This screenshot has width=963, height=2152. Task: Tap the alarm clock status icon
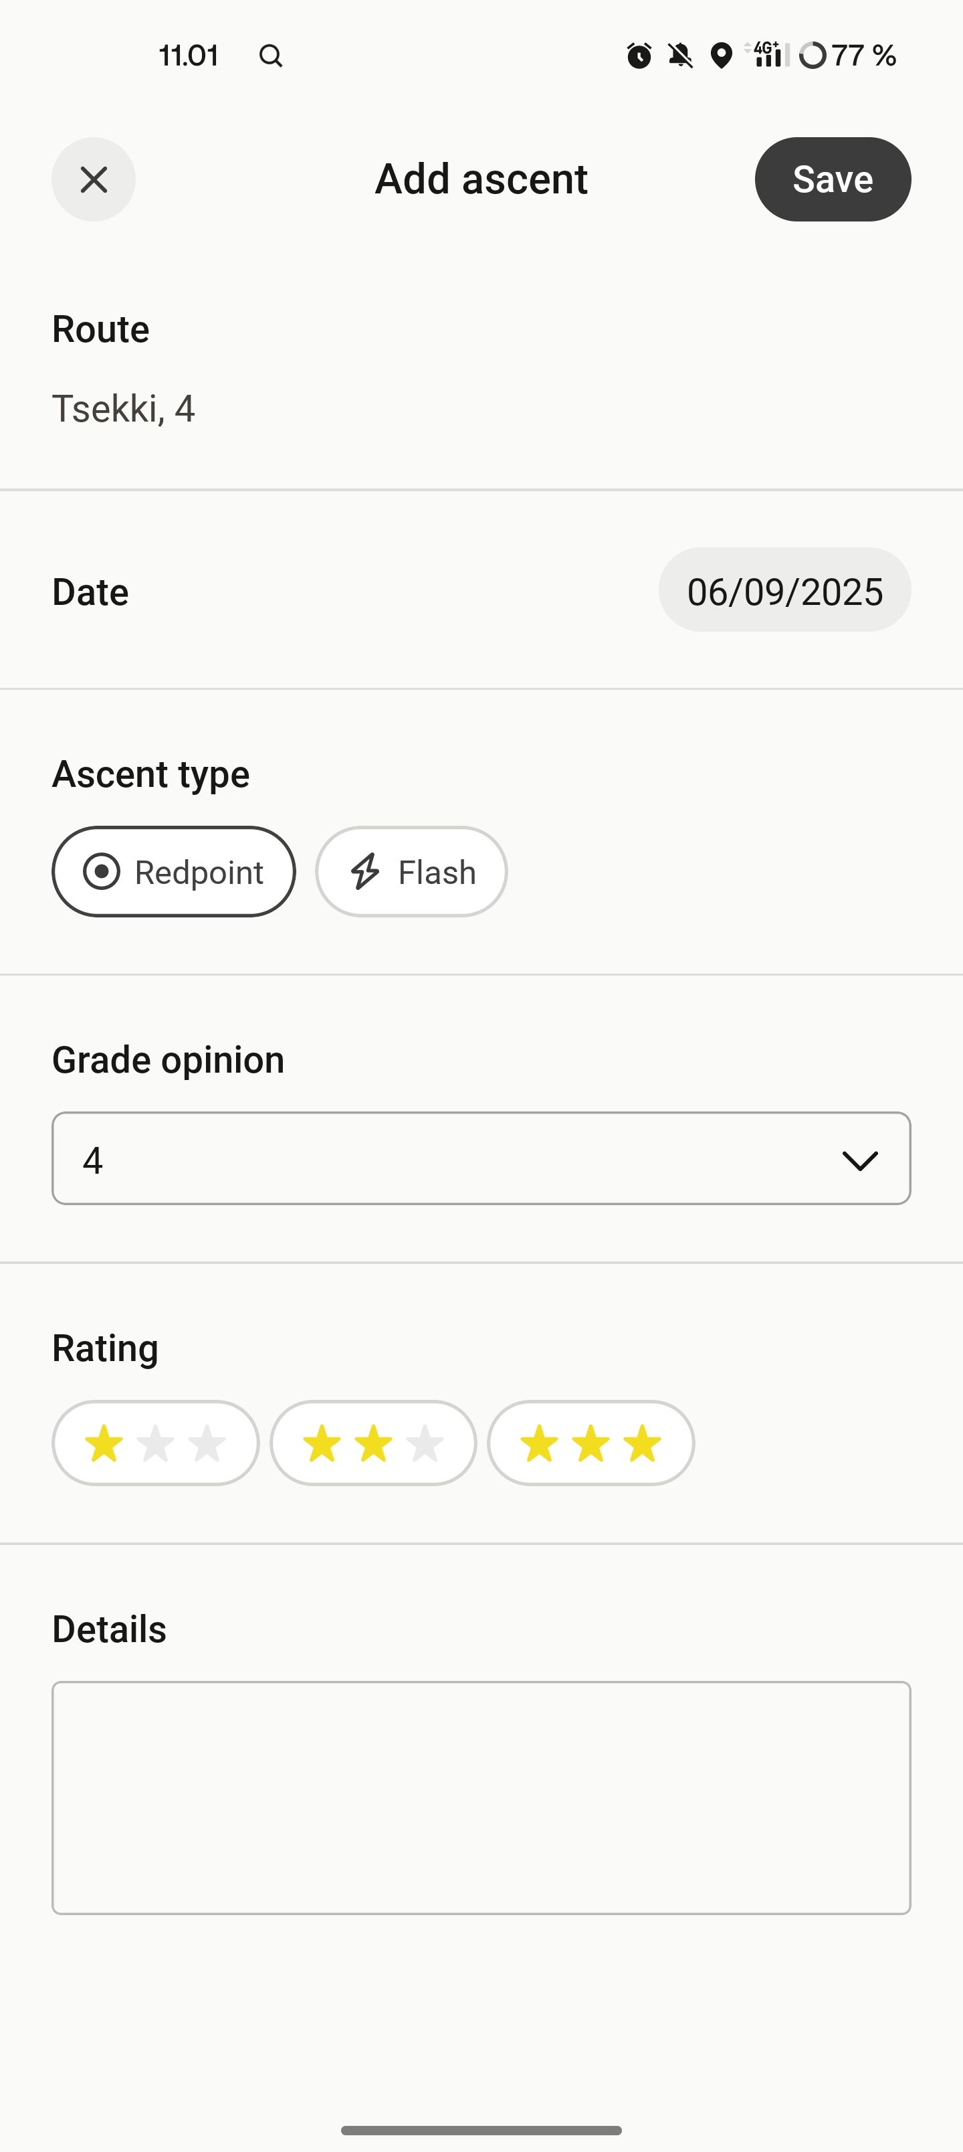click(x=639, y=56)
